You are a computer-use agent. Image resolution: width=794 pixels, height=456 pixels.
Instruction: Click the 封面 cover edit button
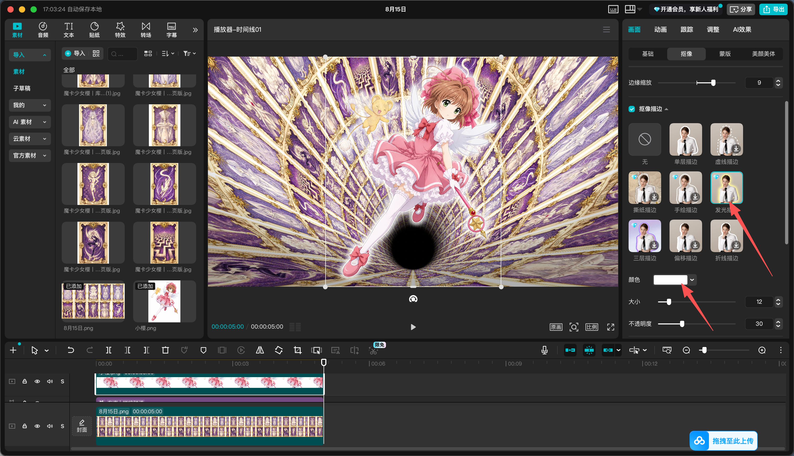[x=82, y=426]
